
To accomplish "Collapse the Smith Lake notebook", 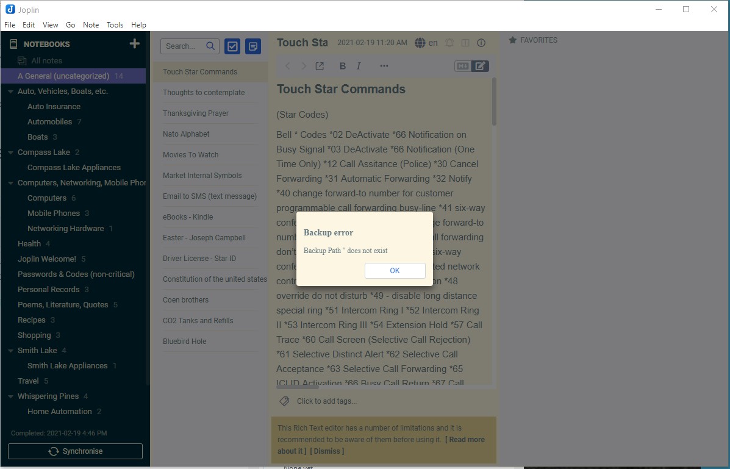I will click(10, 351).
